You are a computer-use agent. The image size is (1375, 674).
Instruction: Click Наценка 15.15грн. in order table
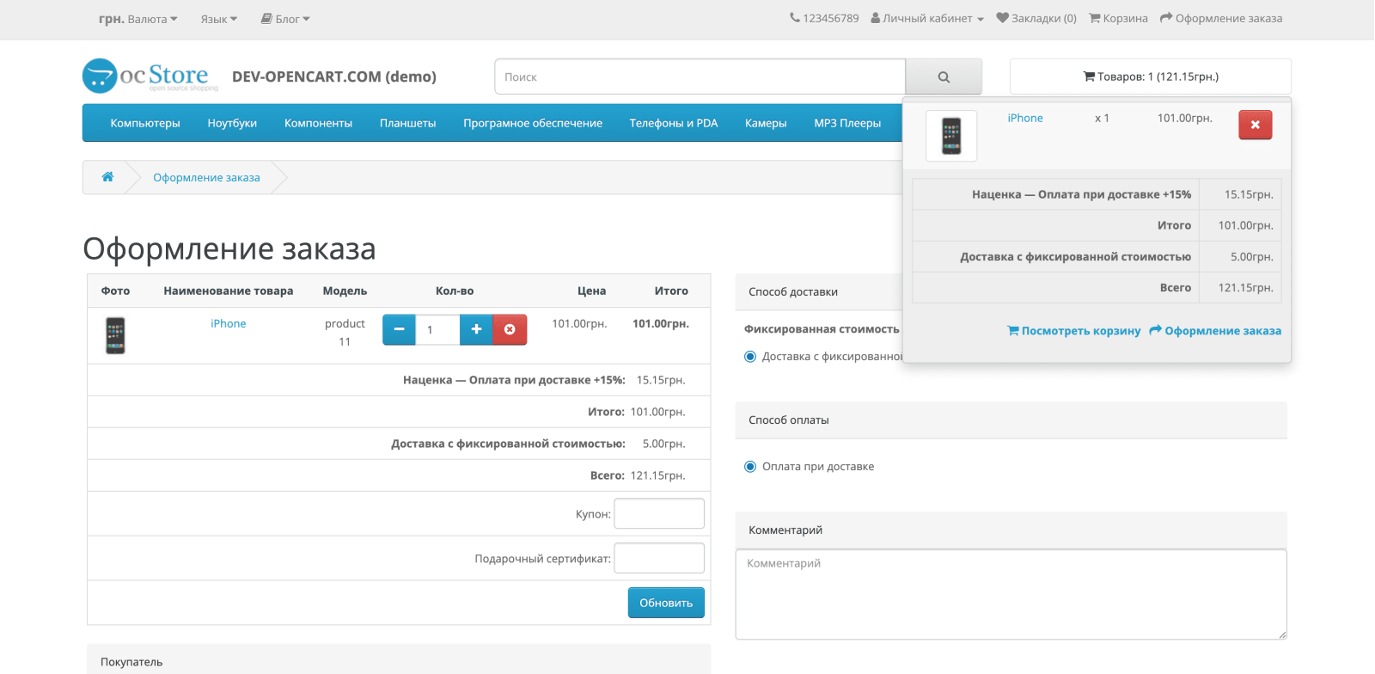click(x=660, y=380)
